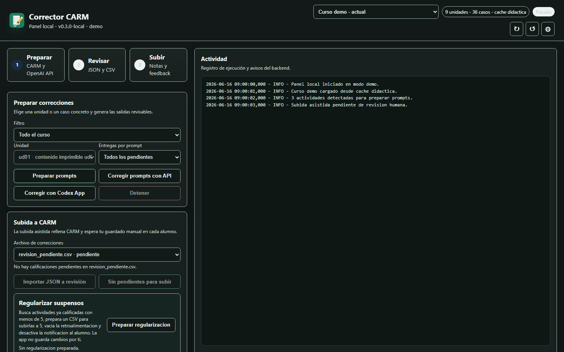Switch to the Revisar JSON y CSV tab
Image resolution: width=564 pixels, height=352 pixels.
tap(97, 65)
